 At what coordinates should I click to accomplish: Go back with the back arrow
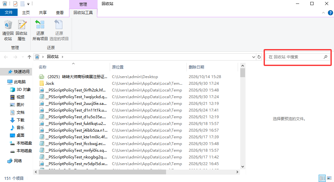coord(6,57)
